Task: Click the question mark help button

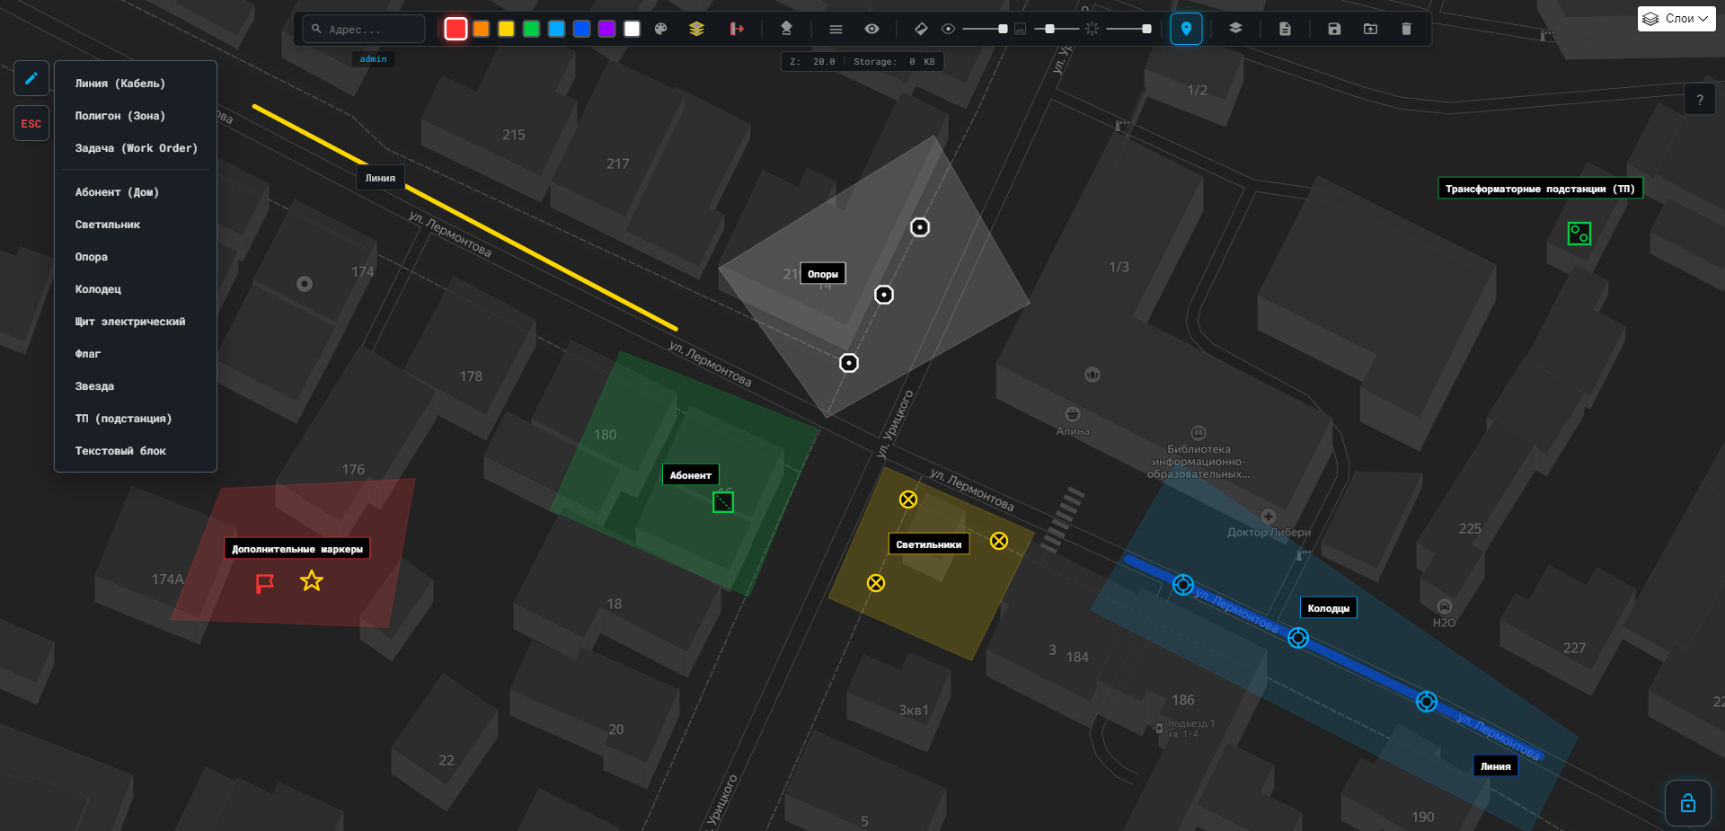Action: pos(1699,100)
